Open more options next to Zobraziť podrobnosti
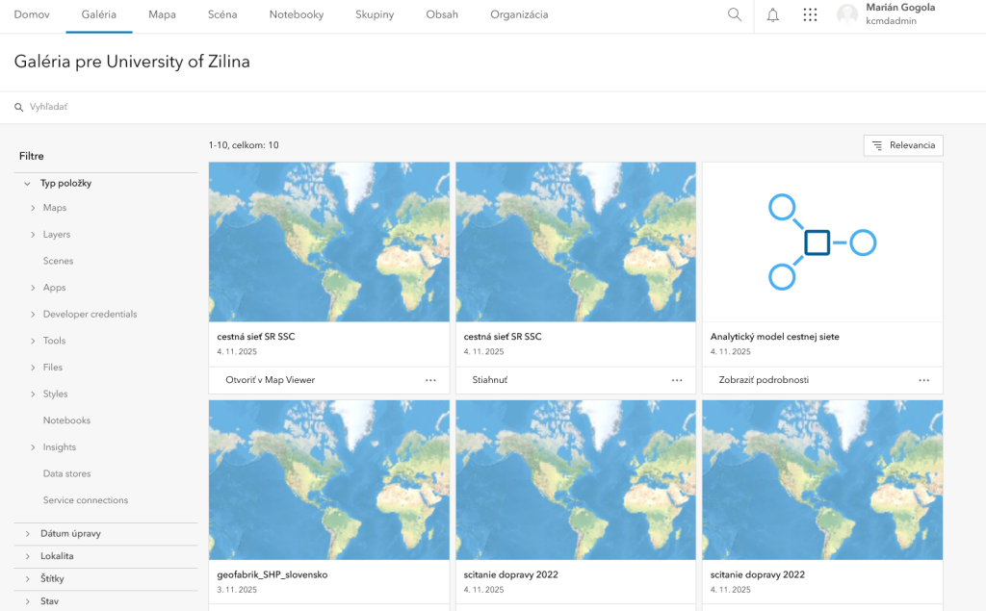The width and height of the screenshot is (986, 611). pyautogui.click(x=923, y=380)
